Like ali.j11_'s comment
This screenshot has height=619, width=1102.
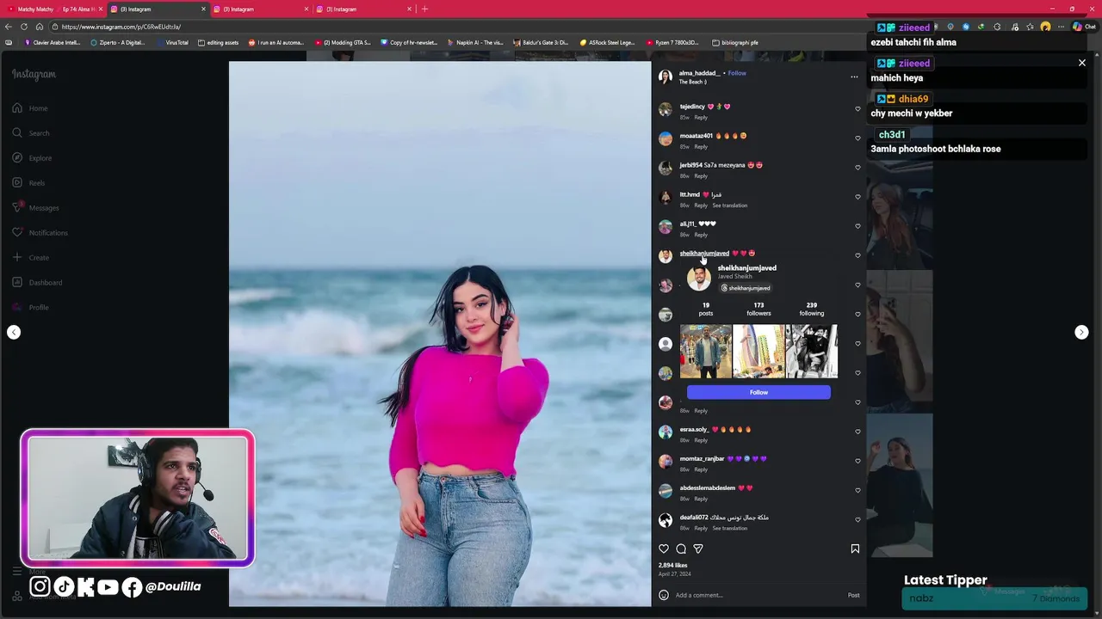click(857, 226)
